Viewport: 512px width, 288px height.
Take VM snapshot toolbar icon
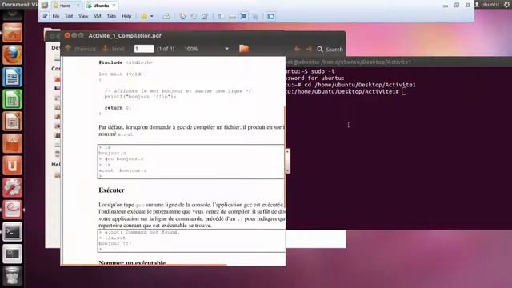182,16
